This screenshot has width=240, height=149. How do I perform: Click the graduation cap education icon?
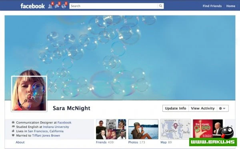(13, 127)
